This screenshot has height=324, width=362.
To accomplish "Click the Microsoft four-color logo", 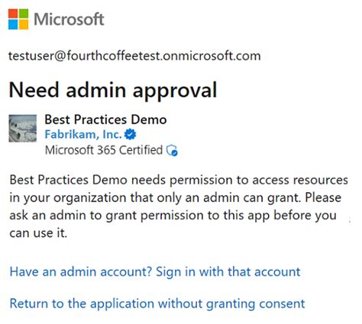I will (18, 19).
